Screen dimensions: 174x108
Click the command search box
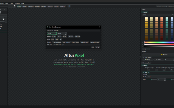click(165, 6)
